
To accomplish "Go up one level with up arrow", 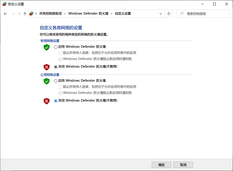I will pyautogui.click(x=25, y=14).
